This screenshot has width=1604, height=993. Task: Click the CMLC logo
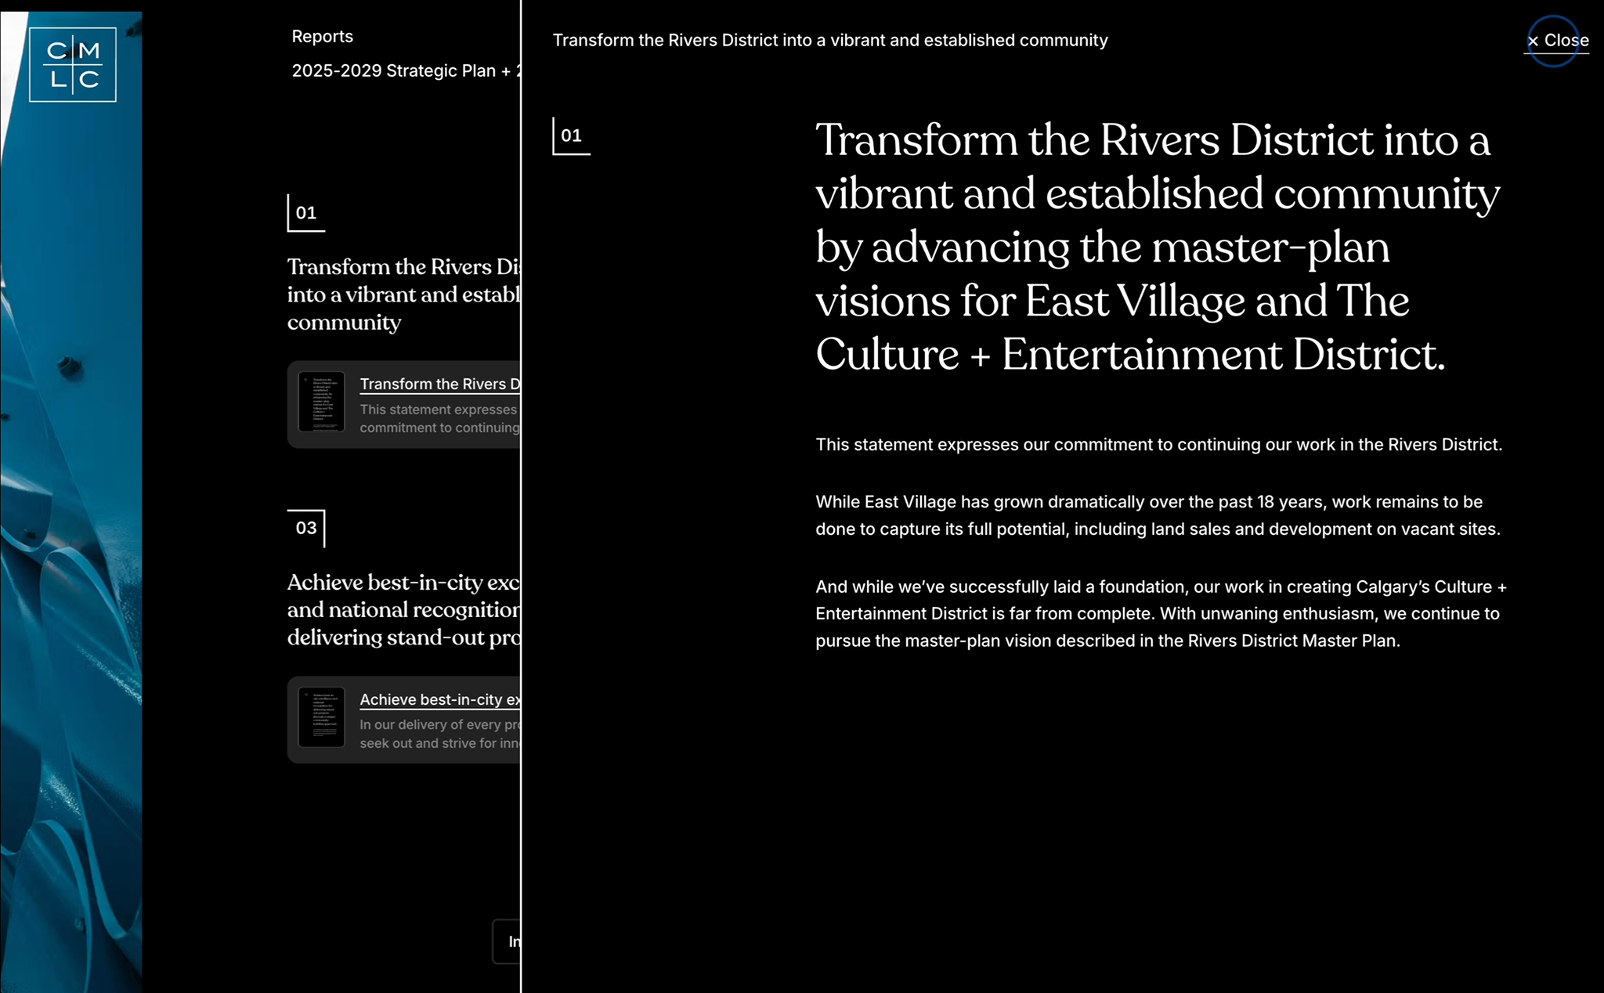73,64
